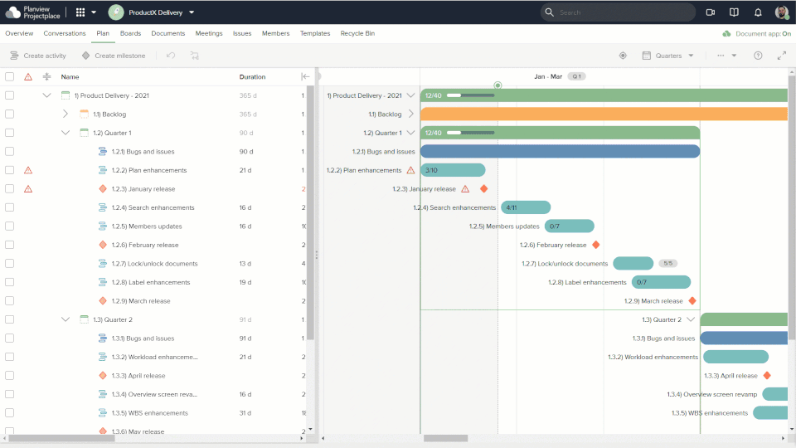
Task: Collapse Quarter 1 chevron in the Gantt
Action: [x=410, y=133]
